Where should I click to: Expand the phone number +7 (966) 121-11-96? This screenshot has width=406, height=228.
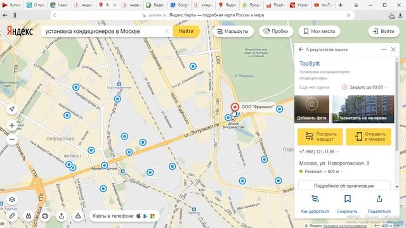[319, 152]
